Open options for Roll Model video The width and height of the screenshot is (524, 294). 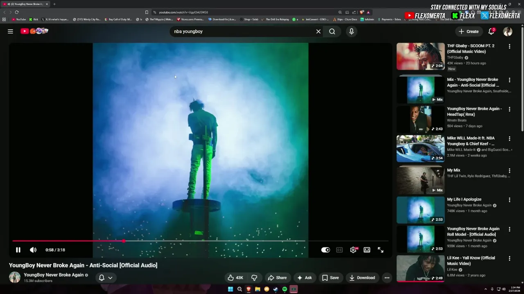pos(509,229)
